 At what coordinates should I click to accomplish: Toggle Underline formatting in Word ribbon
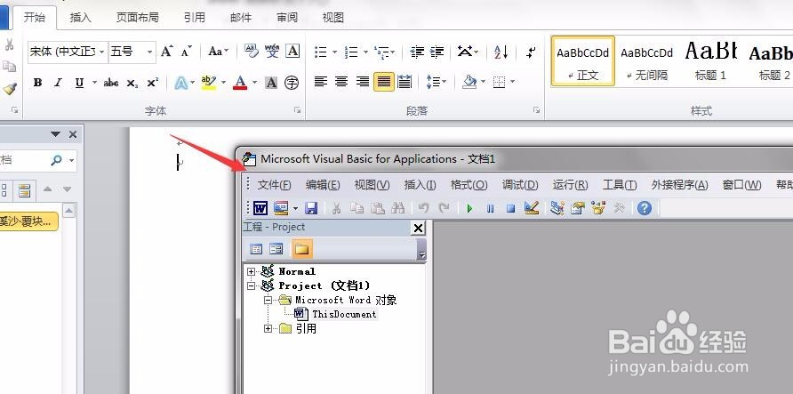tap(79, 83)
